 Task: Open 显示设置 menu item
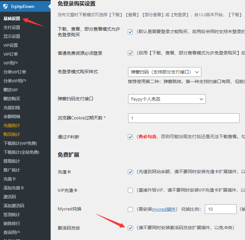coord(12,36)
